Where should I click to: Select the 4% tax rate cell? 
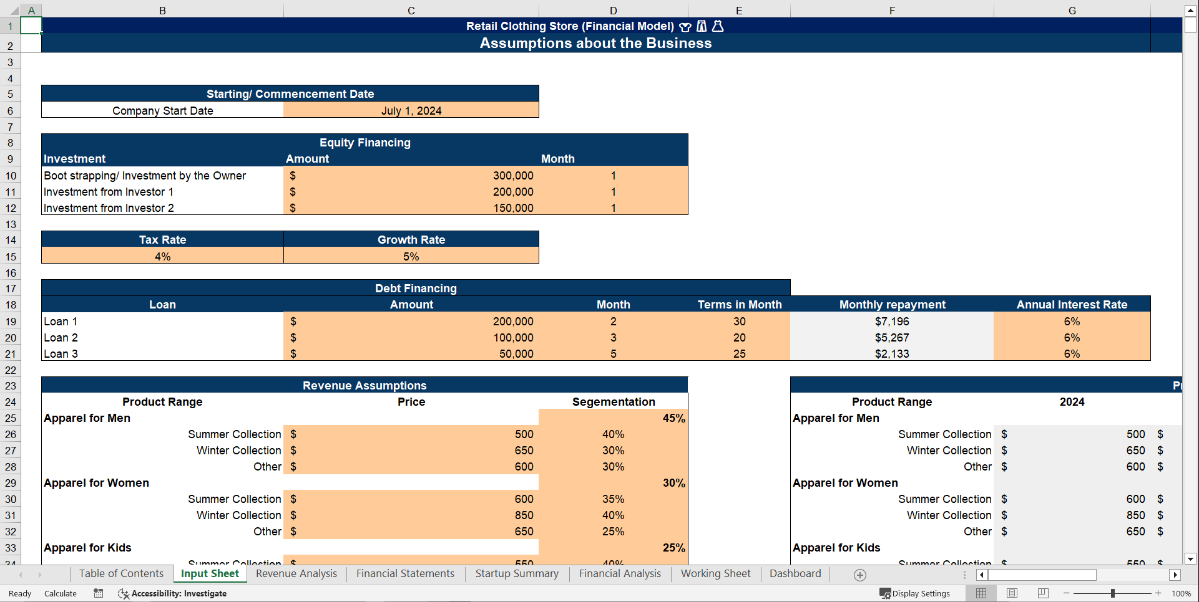162,256
